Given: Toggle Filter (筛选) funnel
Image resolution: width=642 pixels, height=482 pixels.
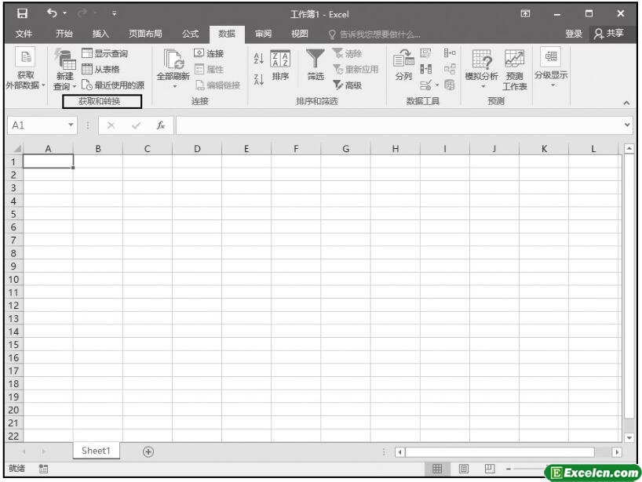Looking at the screenshot, I should point(316,64).
